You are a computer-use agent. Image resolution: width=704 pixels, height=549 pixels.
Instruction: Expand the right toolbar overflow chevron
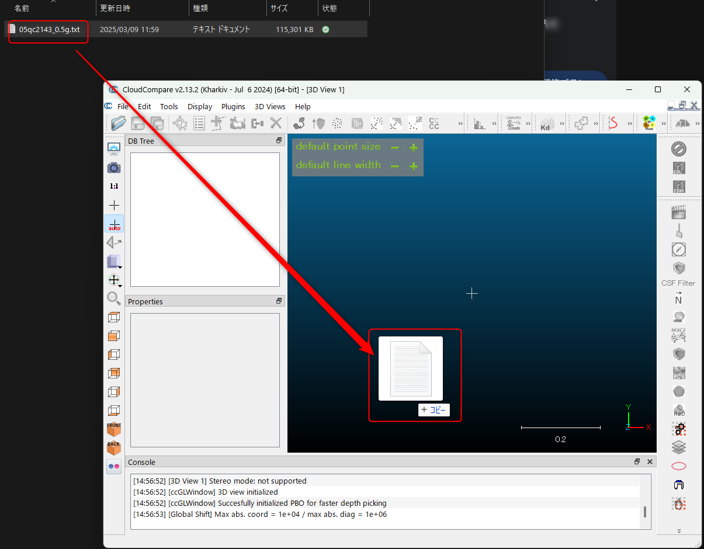pyautogui.click(x=679, y=530)
